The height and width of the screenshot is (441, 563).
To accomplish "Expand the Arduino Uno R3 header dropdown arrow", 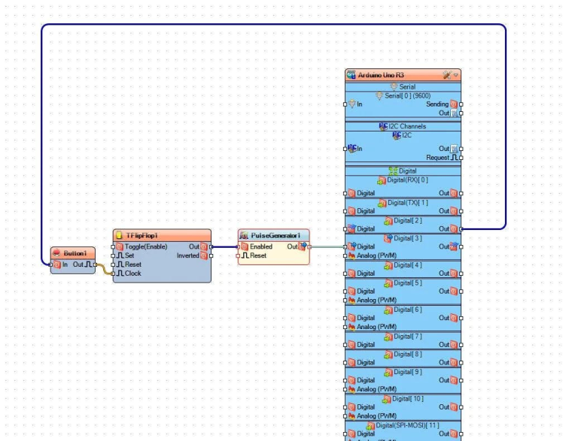I will click(456, 75).
